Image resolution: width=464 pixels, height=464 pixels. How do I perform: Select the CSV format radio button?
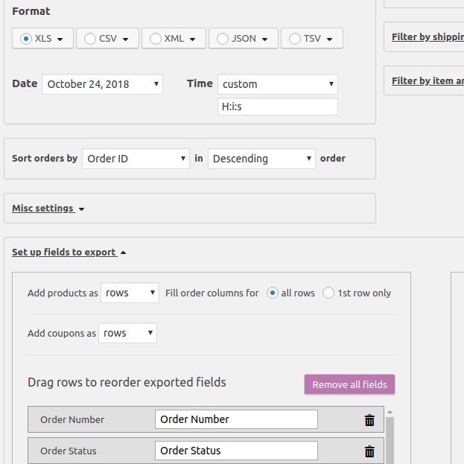click(x=90, y=39)
